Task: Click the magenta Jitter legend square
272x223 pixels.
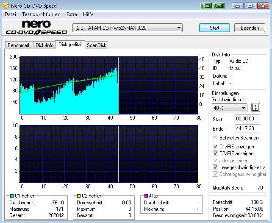Action: coord(146,196)
